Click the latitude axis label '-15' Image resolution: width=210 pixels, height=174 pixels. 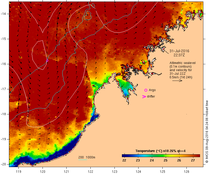[x=3, y=39]
